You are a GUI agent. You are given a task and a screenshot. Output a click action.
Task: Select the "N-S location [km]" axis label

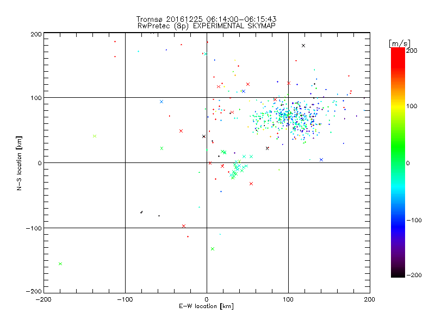(19, 163)
